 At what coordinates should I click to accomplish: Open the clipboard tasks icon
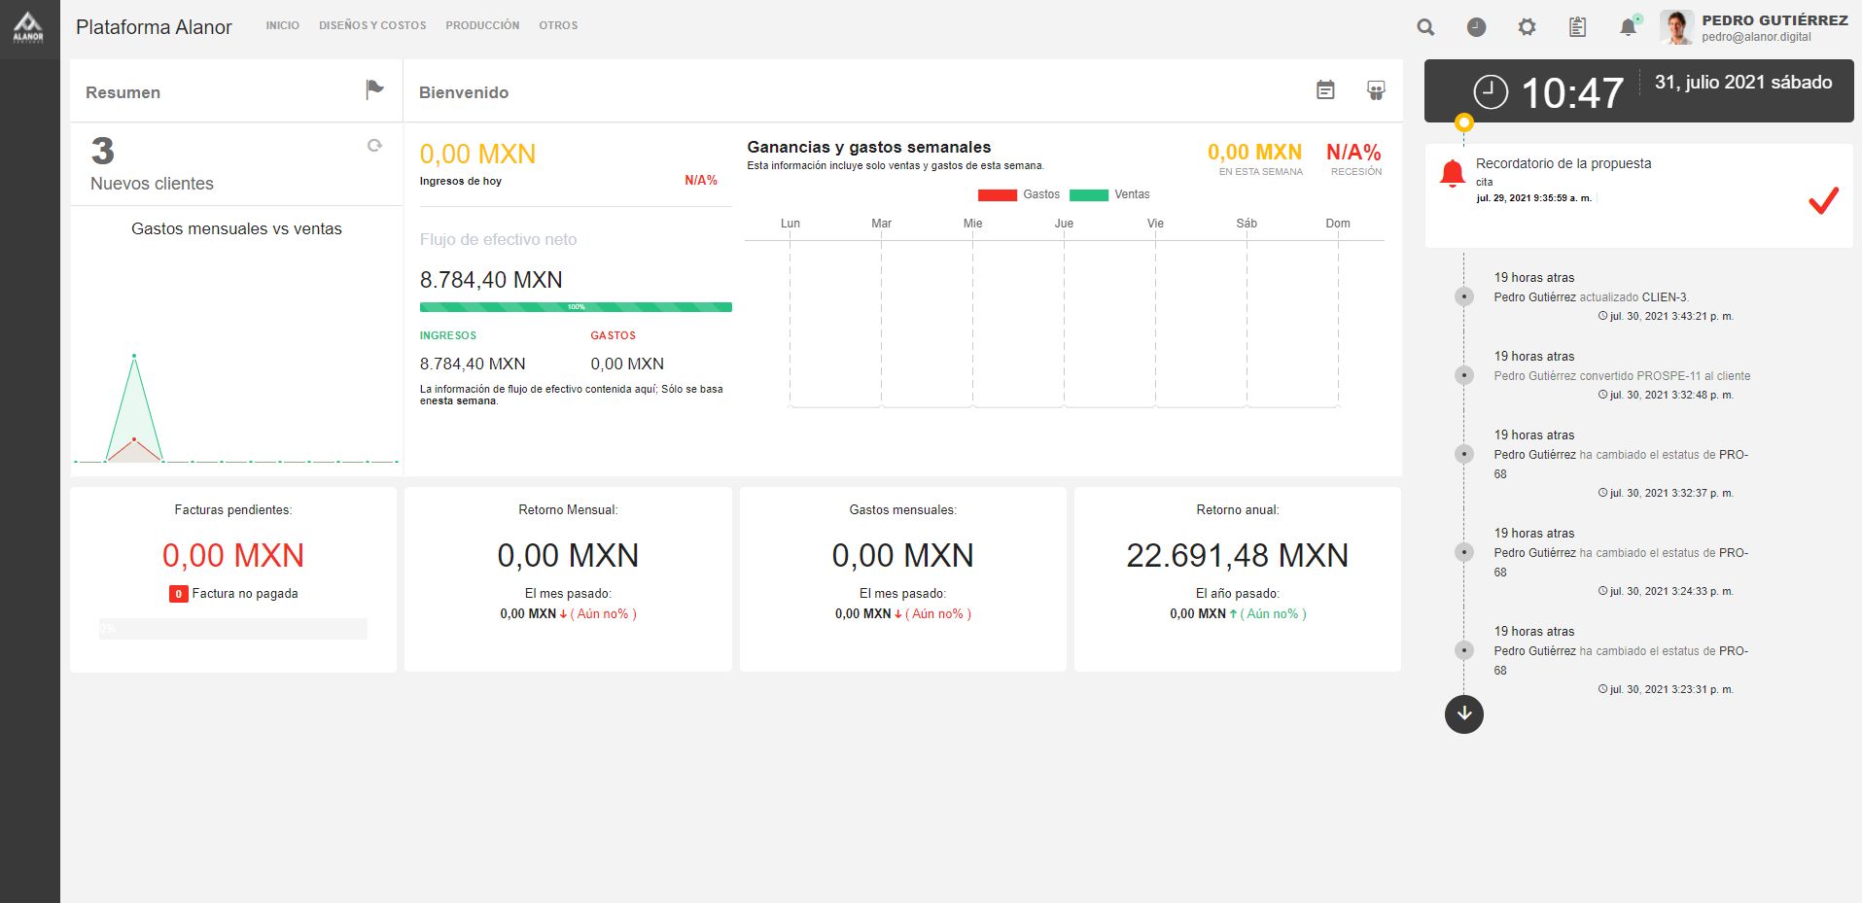pyautogui.click(x=1577, y=27)
